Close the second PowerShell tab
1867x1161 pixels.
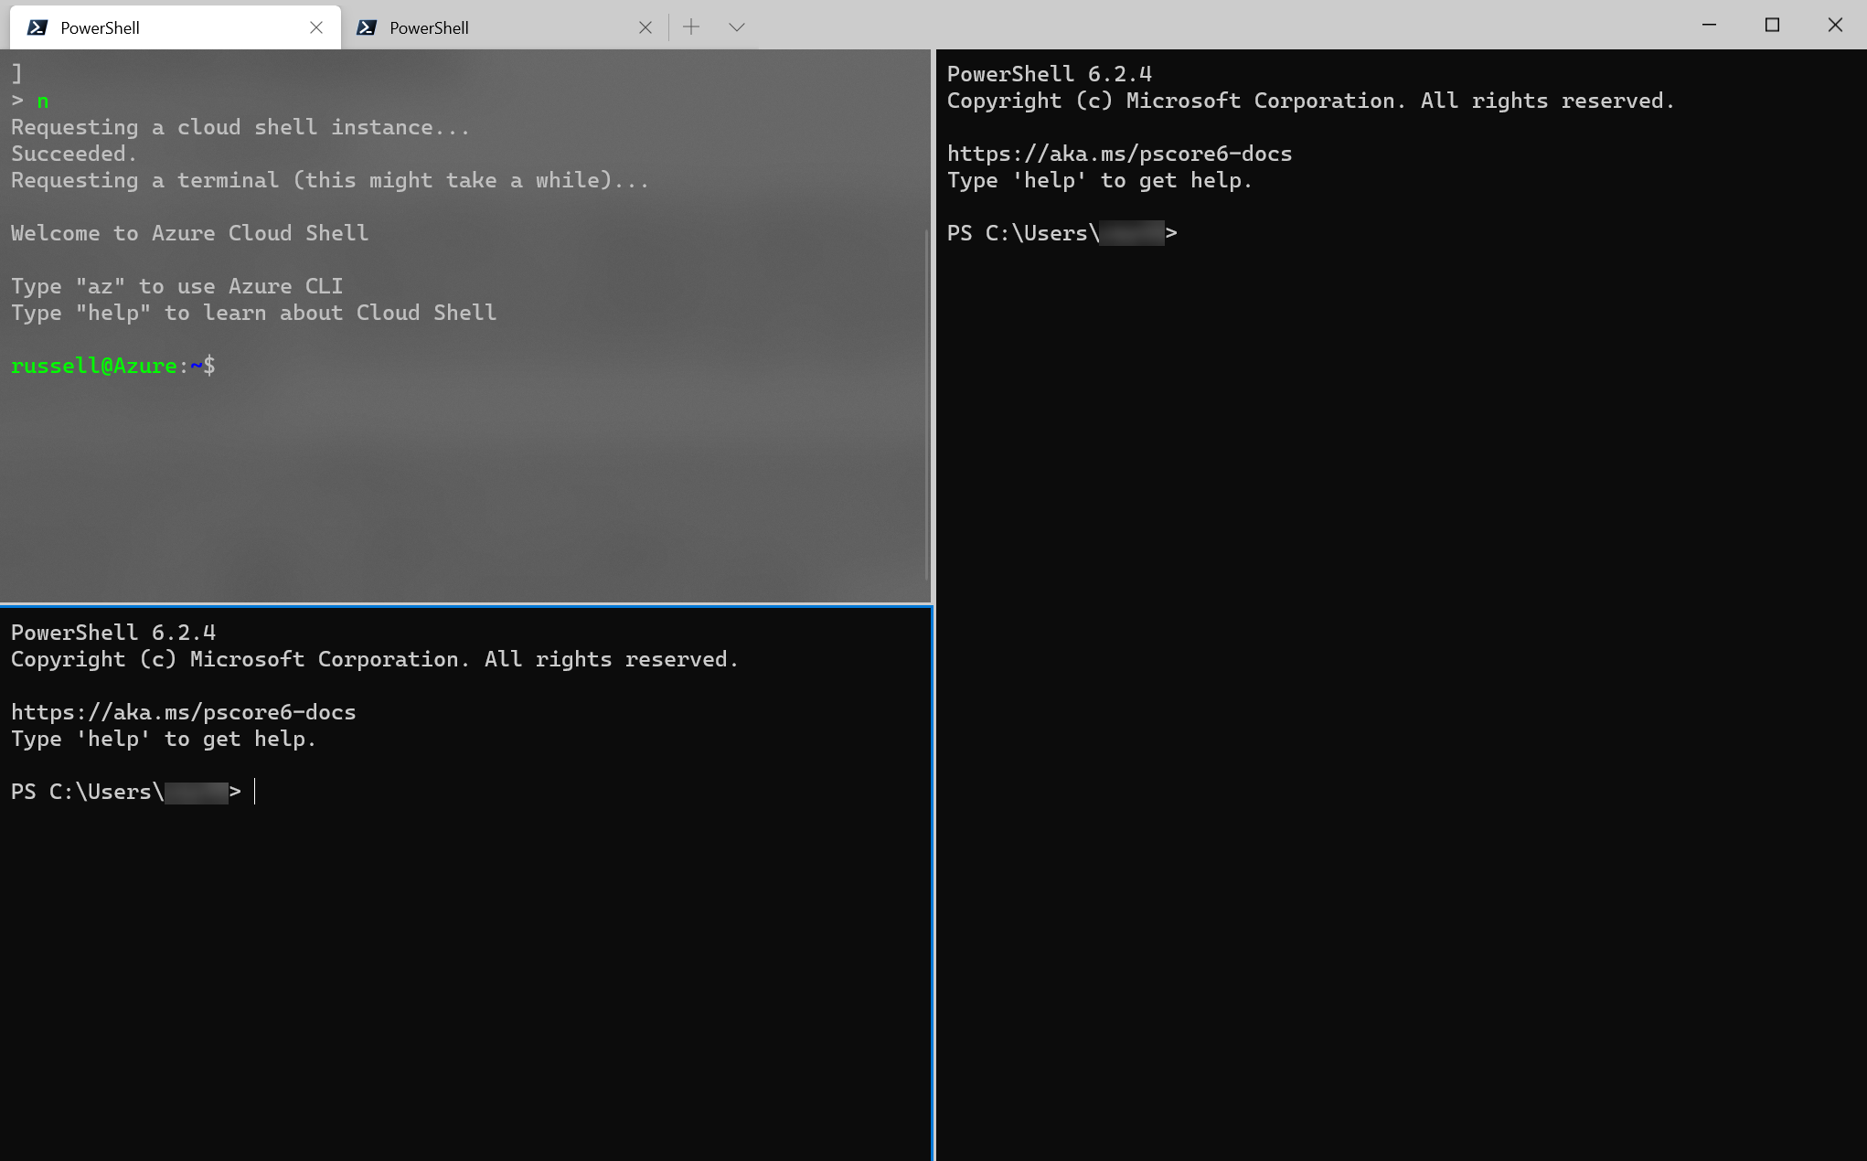point(645,27)
